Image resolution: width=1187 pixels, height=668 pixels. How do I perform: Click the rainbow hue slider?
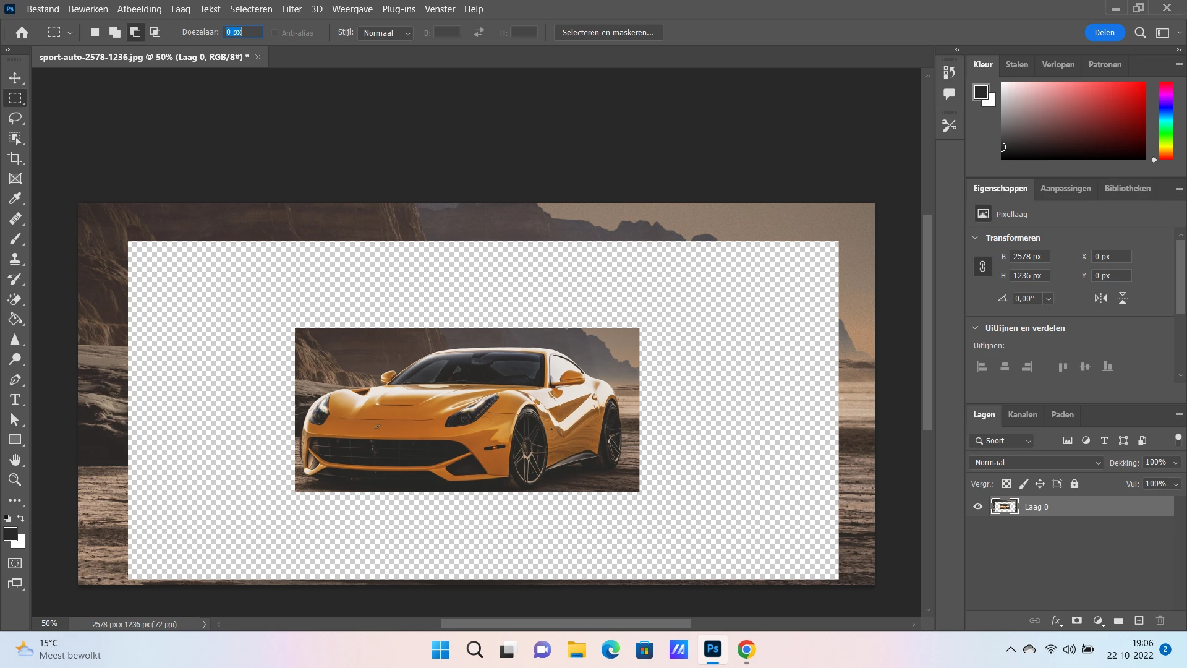[x=1166, y=121]
